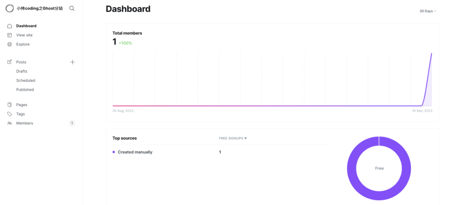This screenshot has height=205, width=452.
Task: Open the Members section
Action: [25, 123]
